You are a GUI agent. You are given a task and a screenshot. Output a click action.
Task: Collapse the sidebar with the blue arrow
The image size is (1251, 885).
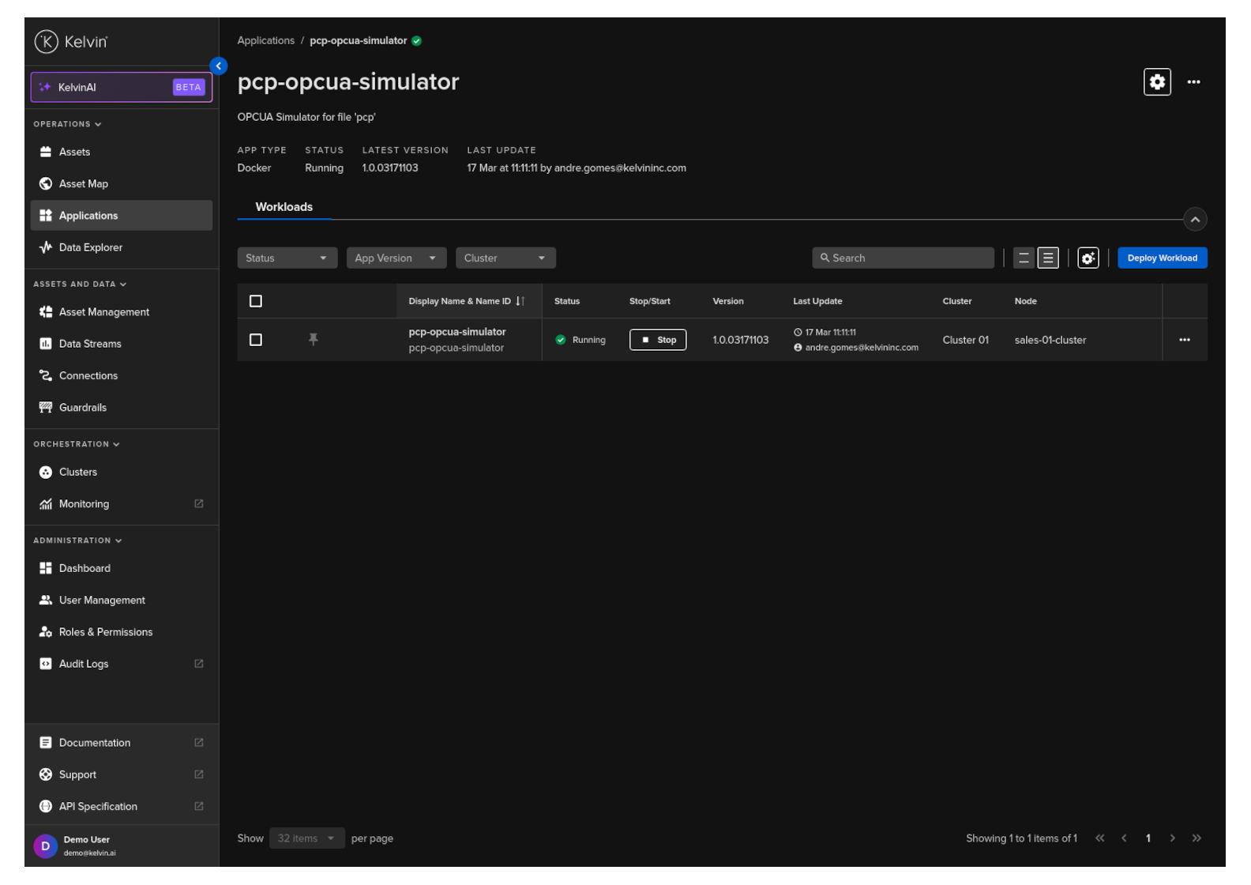coord(219,66)
